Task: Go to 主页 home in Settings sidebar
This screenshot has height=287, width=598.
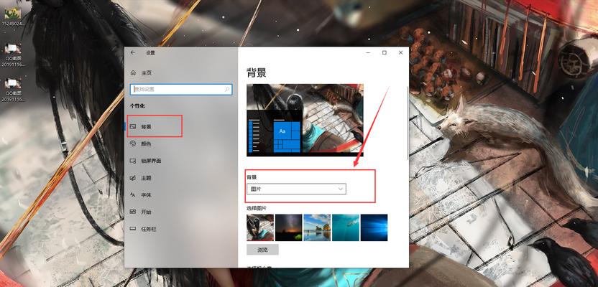Action: click(147, 72)
